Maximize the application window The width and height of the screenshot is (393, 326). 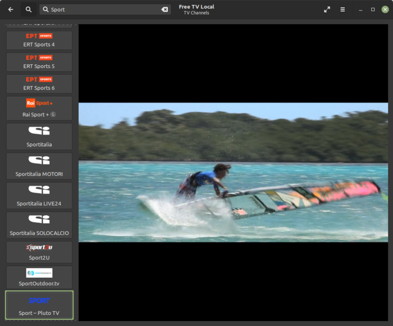pos(373,10)
